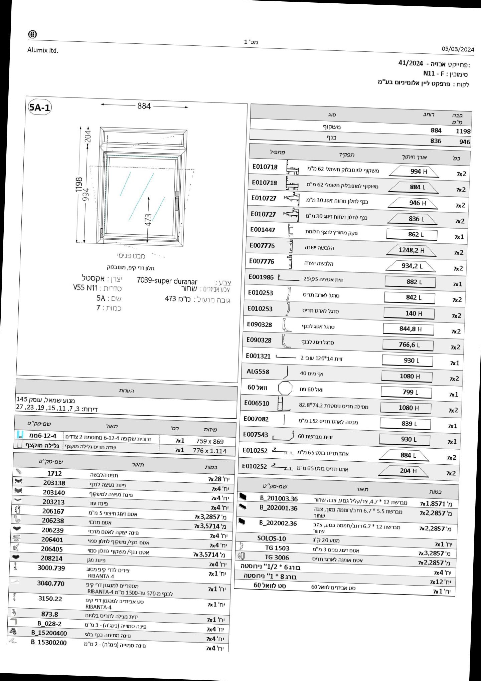
Task: Click the series value V55 N11
Action: (x=85, y=288)
